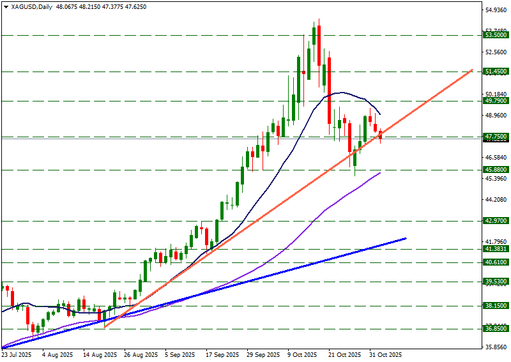Image resolution: width=511 pixels, height=362 pixels.
Task: Click the triangle arrow beside XAGUSD title
Action: click(5, 6)
